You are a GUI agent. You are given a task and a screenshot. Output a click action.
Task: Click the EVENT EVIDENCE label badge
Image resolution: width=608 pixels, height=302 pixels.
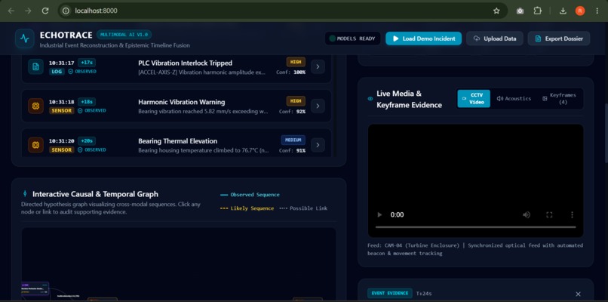point(390,293)
